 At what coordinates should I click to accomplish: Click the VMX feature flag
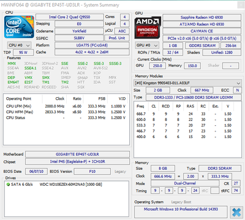pyautogui.click(x=29, y=78)
